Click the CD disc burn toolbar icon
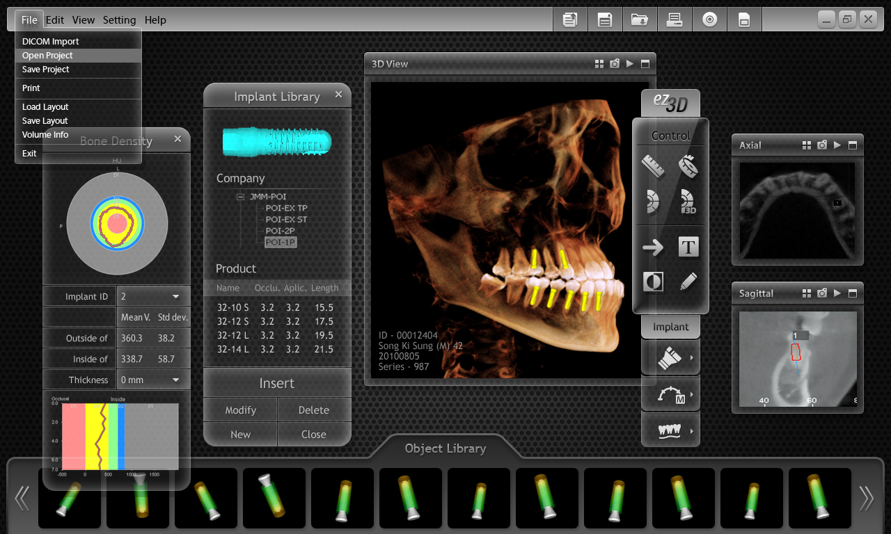This screenshot has width=891, height=534. [x=709, y=19]
